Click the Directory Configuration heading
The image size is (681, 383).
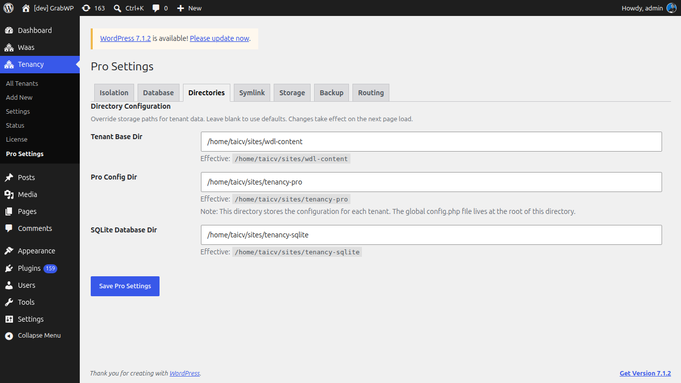[x=131, y=106]
